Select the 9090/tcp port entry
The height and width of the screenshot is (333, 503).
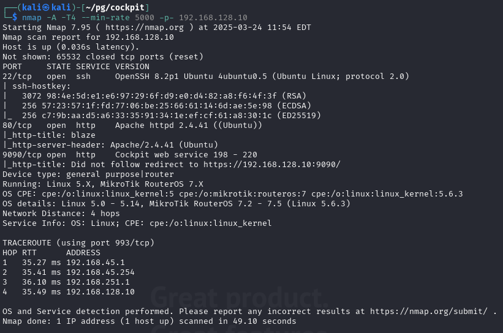[x=22, y=155]
